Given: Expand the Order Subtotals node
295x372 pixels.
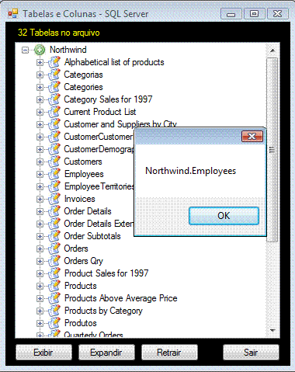Looking at the screenshot, I should 40,236.
